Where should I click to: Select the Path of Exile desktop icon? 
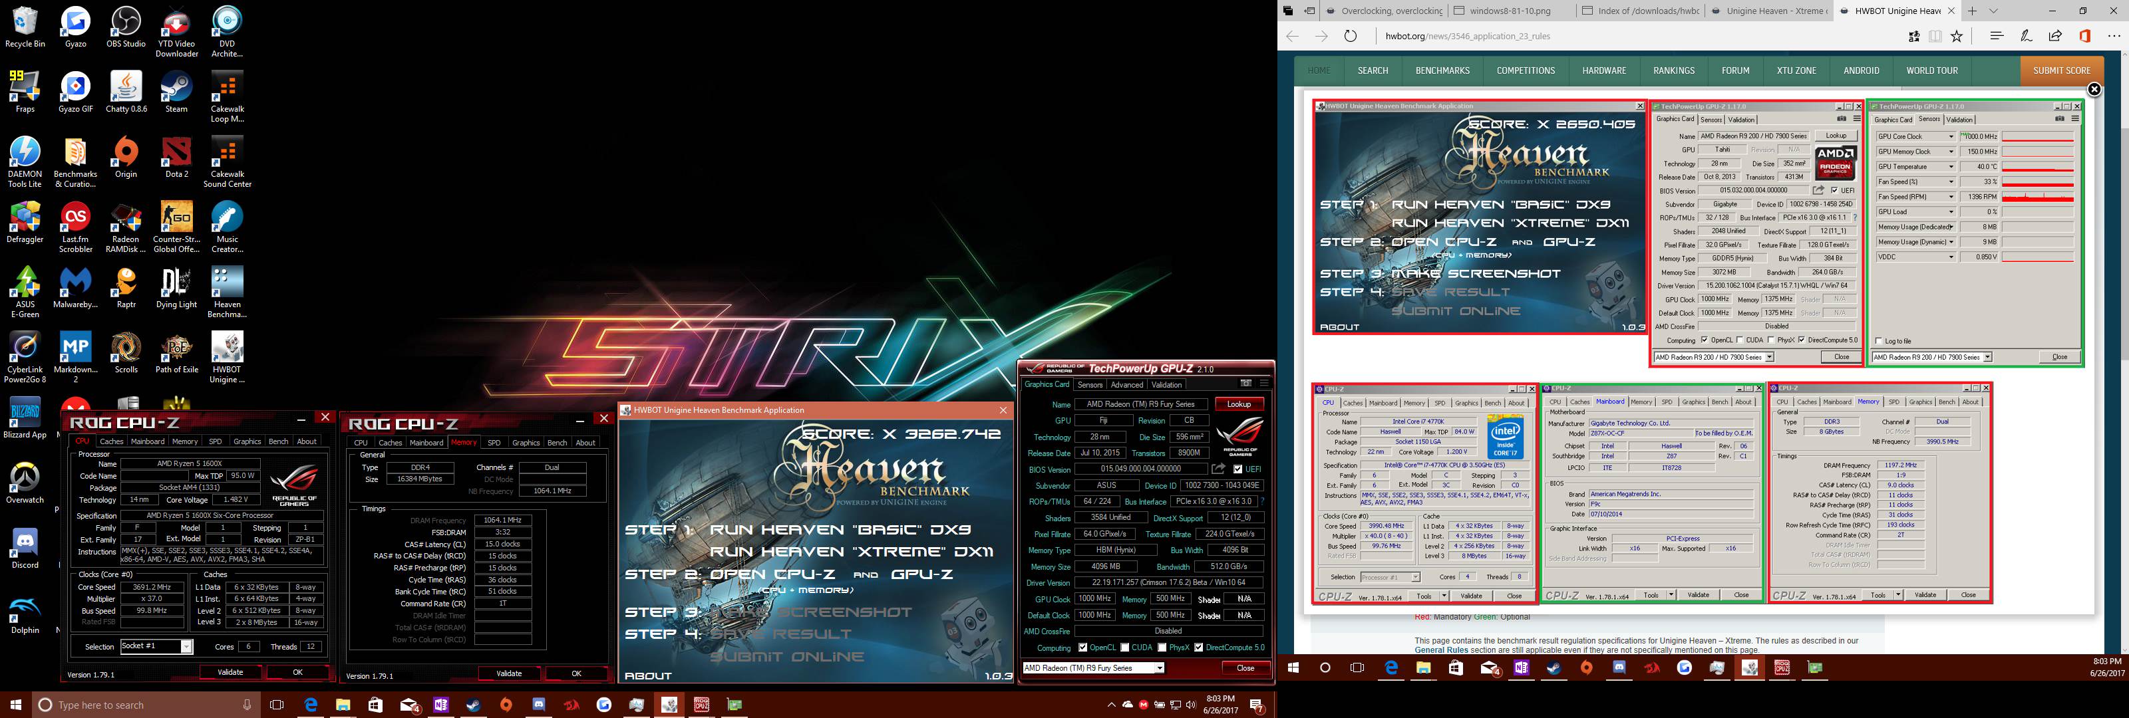tap(176, 353)
